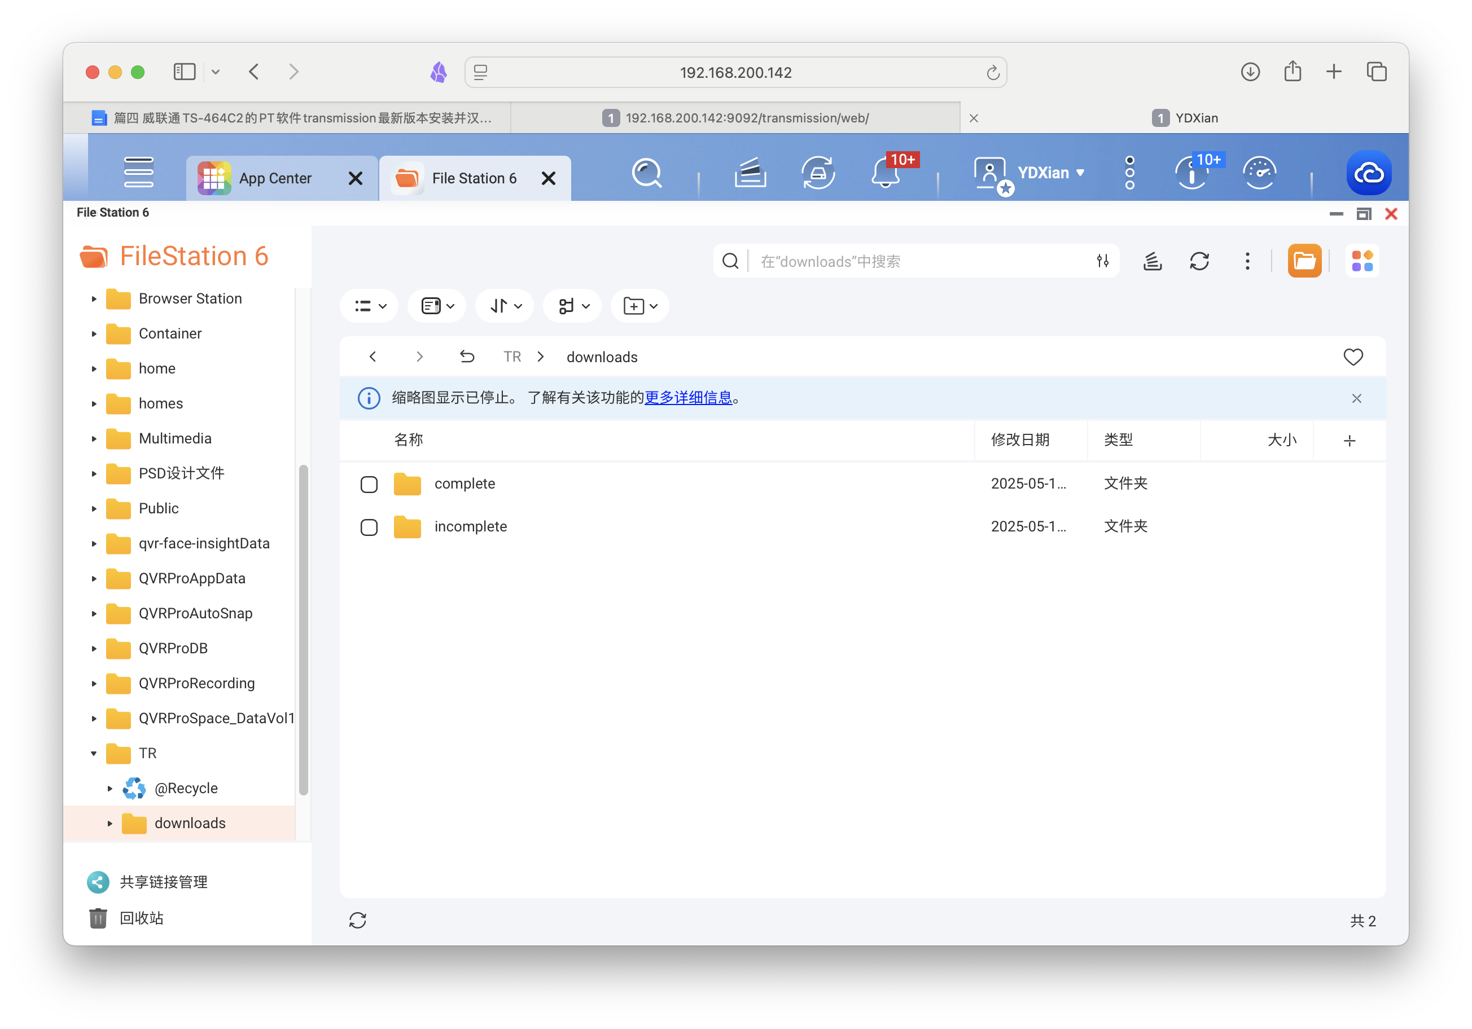Viewport: 1472px width, 1029px height.
Task: Click the TR breadcrumb
Action: [x=511, y=357]
